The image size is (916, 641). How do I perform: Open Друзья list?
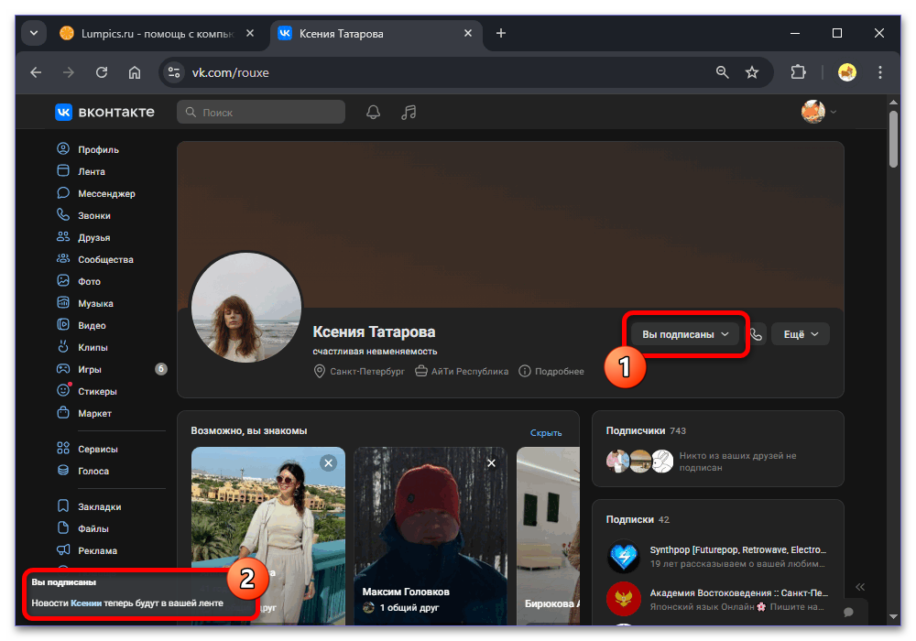coord(84,237)
